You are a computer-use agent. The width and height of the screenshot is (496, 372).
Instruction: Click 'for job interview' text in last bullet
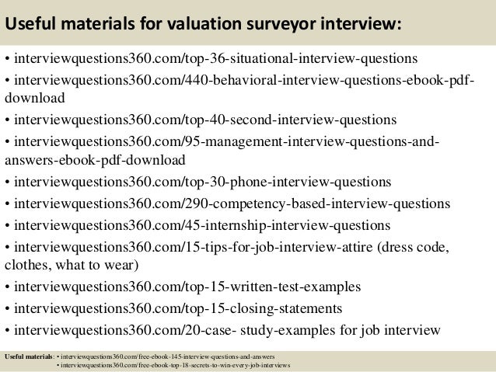[x=390, y=330]
